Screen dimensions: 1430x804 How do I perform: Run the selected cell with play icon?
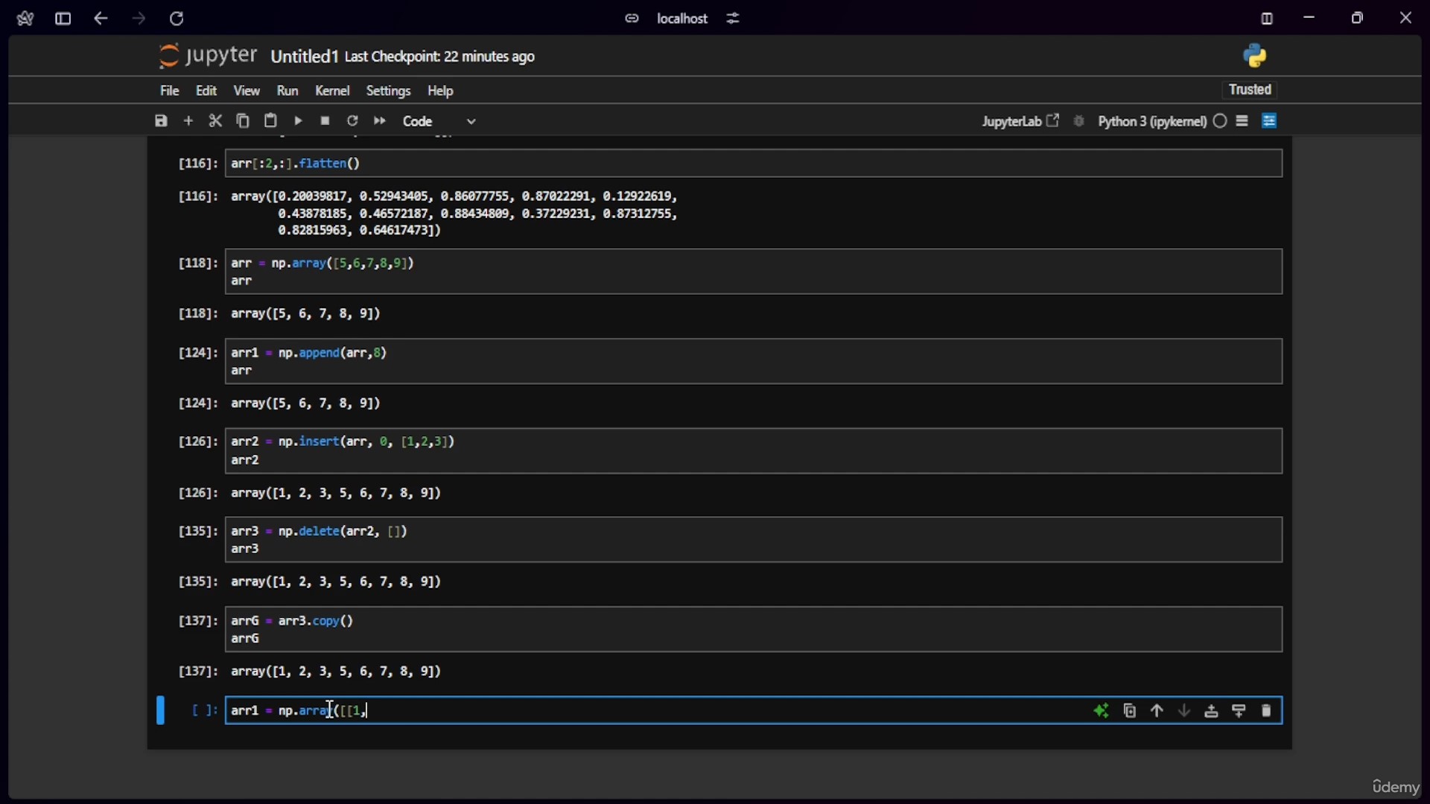click(x=298, y=121)
